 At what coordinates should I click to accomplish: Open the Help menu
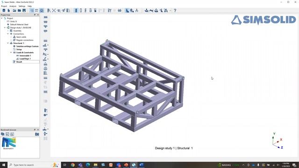click(x=29, y=6)
